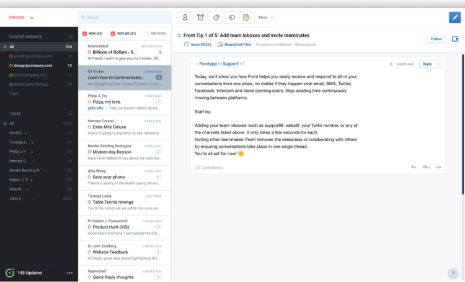This screenshot has width=465, height=282.
Task: Click the forward arrow icon
Action: [438, 167]
